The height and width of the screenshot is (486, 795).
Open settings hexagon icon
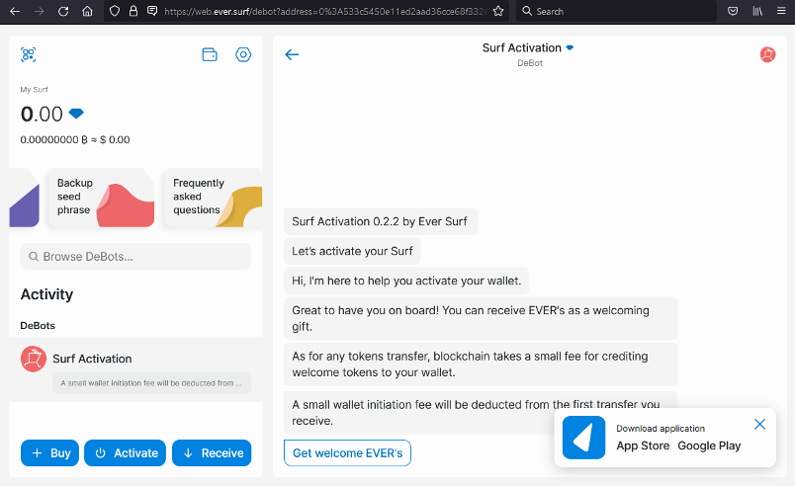pyautogui.click(x=243, y=54)
